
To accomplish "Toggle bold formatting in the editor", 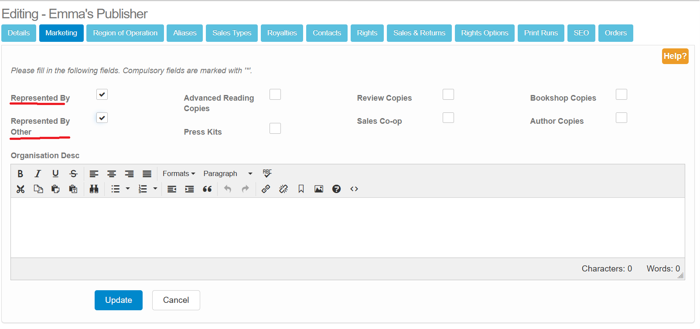I will pos(20,173).
